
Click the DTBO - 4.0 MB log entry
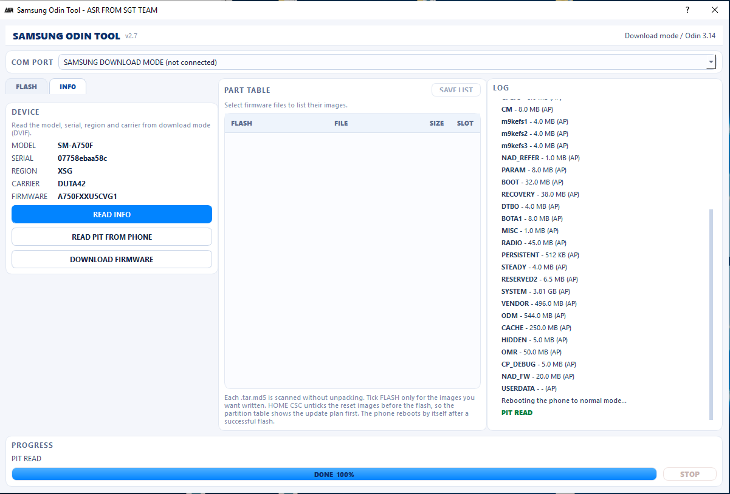531,206
